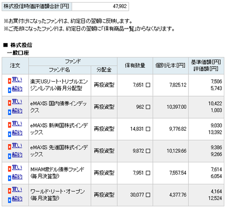Select the total valuation amount 47,982
Screen dimensions: 226x208
(x=119, y=6)
